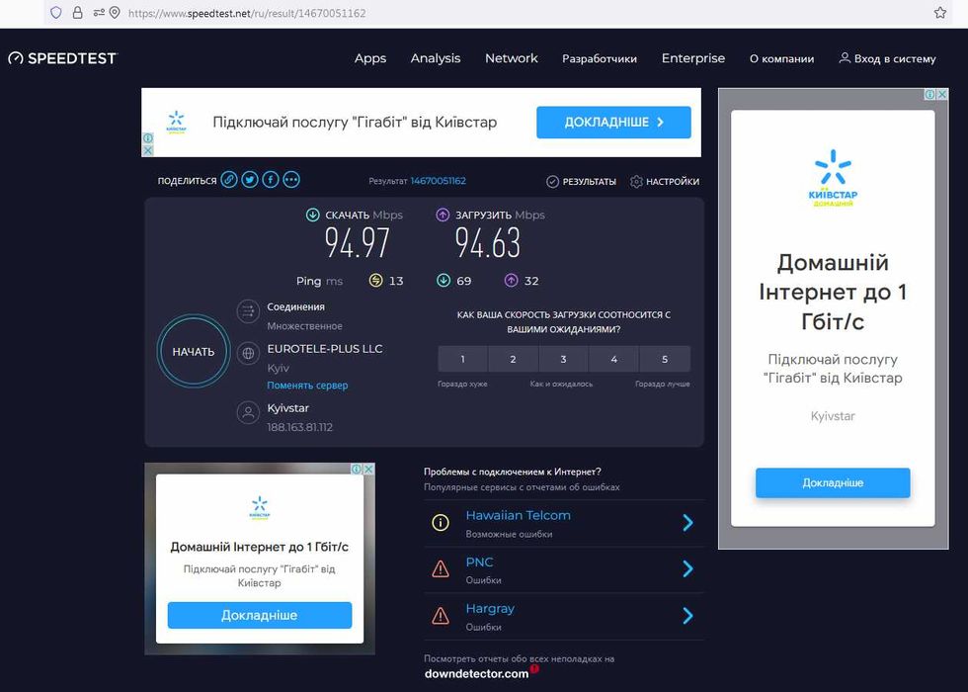968x692 pixels.
Task: Click Докладніше in bottom-left ad
Action: 259,615
